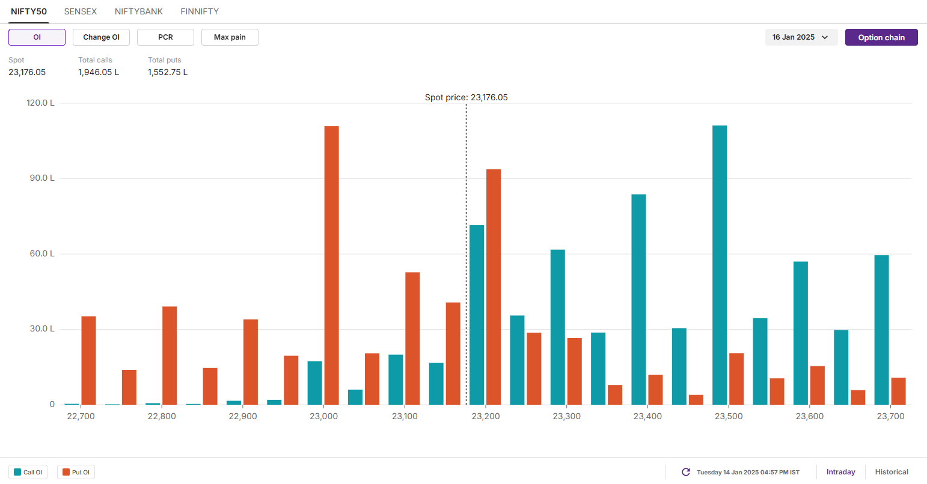
Task: Click the 90.0 L y-axis label
Action: tap(42, 178)
